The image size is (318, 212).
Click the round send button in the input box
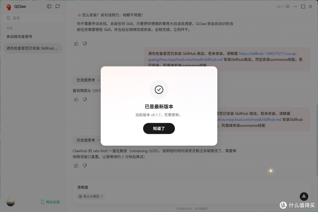(x=304, y=196)
